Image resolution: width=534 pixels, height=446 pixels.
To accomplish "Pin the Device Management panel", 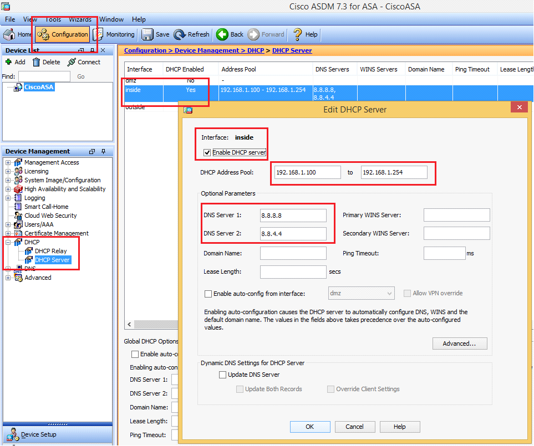I will [103, 151].
